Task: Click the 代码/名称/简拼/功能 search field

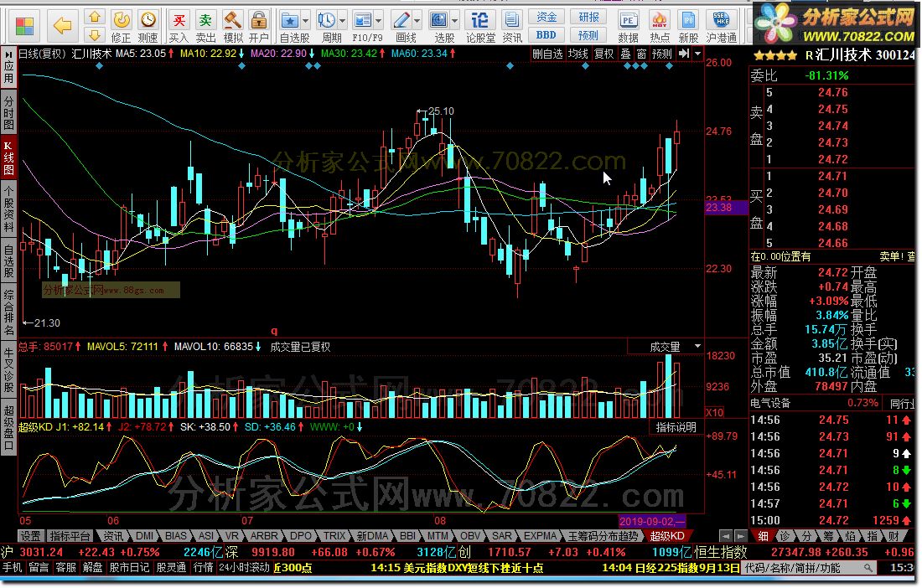Action: (x=810, y=568)
